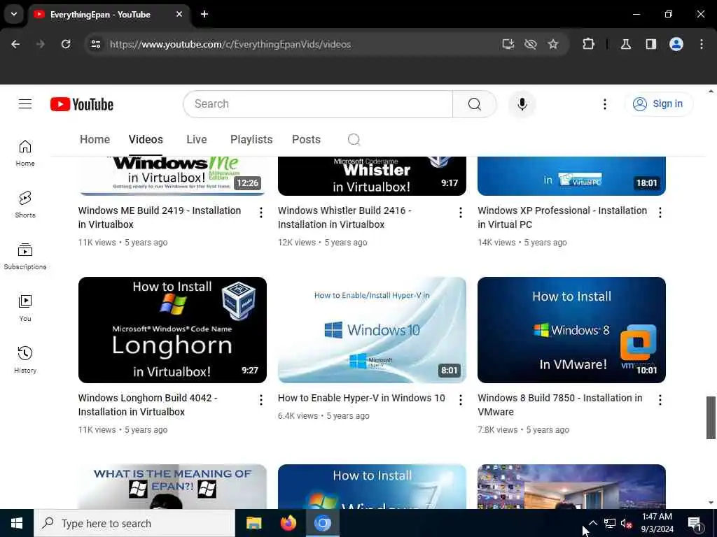Viewport: 717px width, 537px height.
Task: Open YouTube settings three-dot menu
Action: [x=604, y=104]
